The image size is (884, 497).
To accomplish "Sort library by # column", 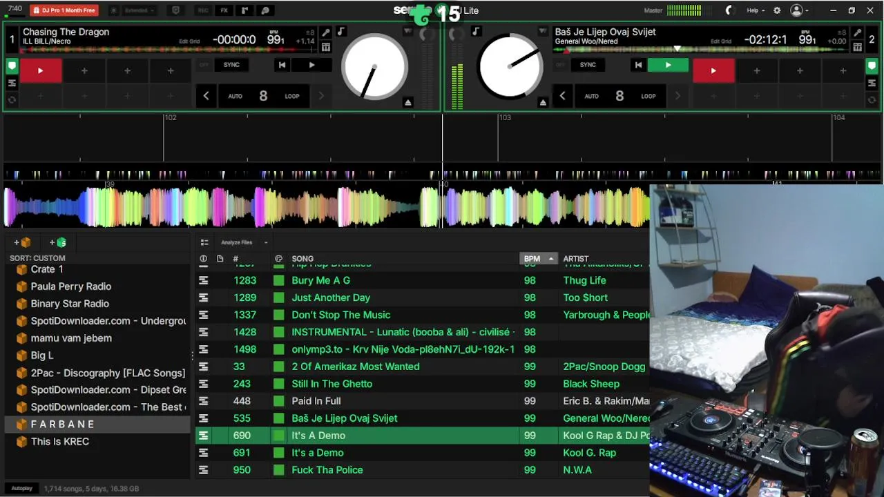I will [x=236, y=259].
